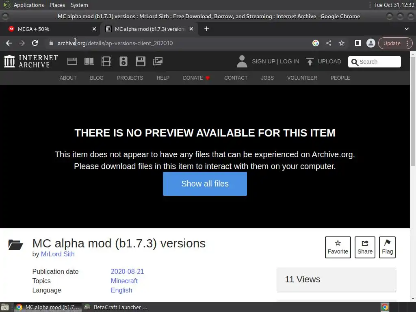Click the scrollbar down arrow

coord(413,299)
